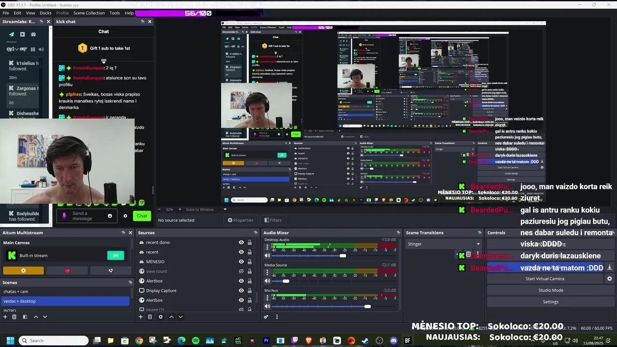Toggle Built-in stream output button
The width and height of the screenshot is (617, 347).
tap(116, 255)
